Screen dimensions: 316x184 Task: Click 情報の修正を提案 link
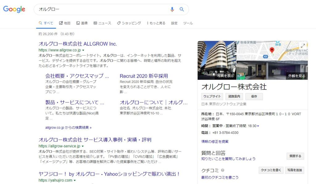click(215, 142)
